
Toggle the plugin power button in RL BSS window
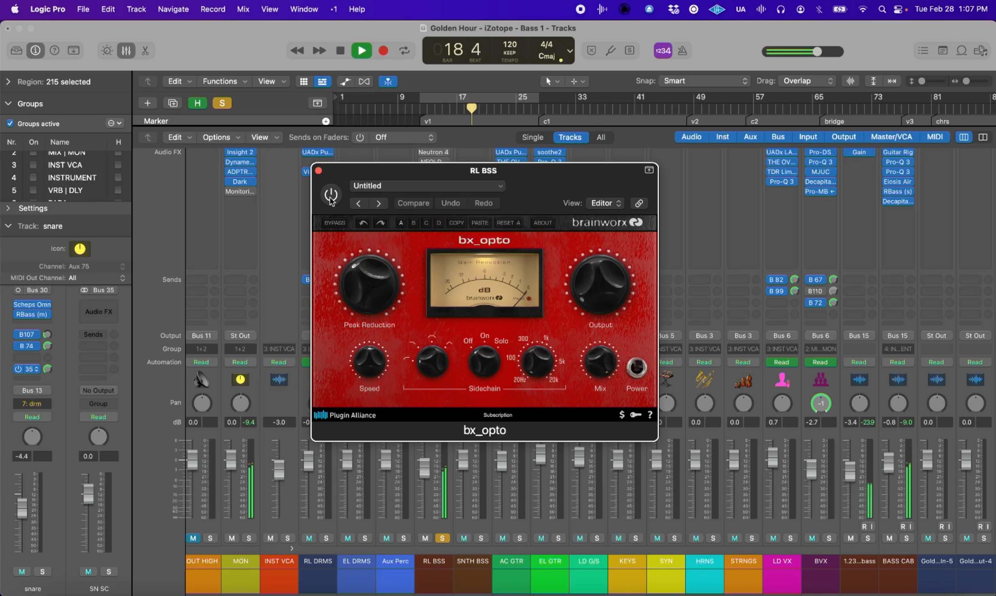[x=331, y=195]
